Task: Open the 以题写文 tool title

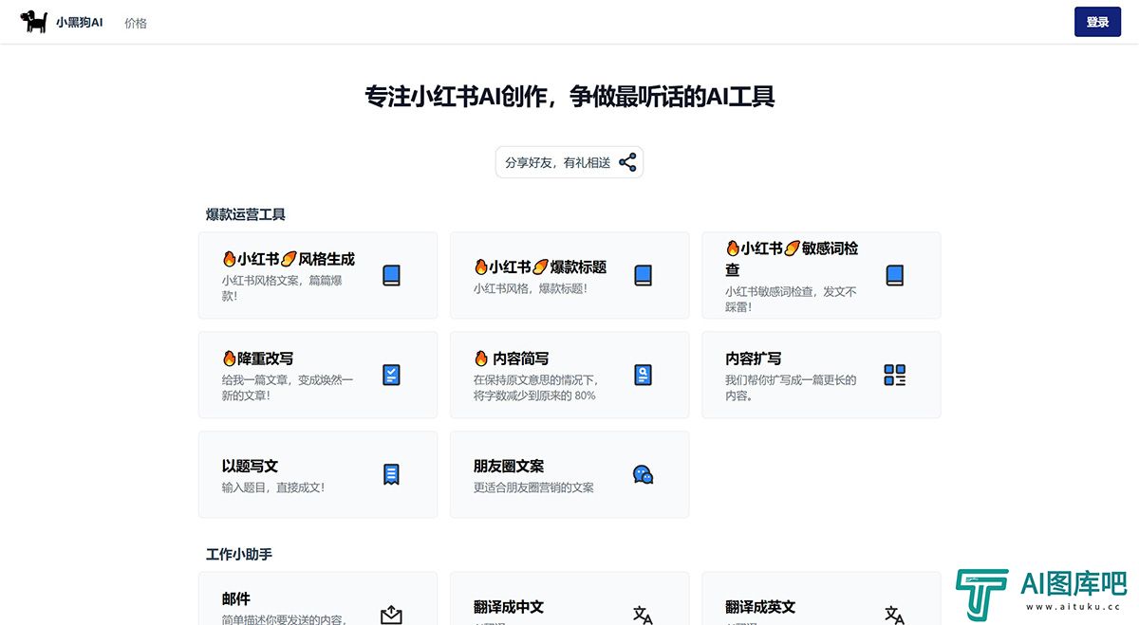Action: (250, 466)
